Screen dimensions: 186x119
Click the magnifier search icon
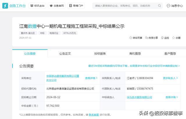point(160,6)
